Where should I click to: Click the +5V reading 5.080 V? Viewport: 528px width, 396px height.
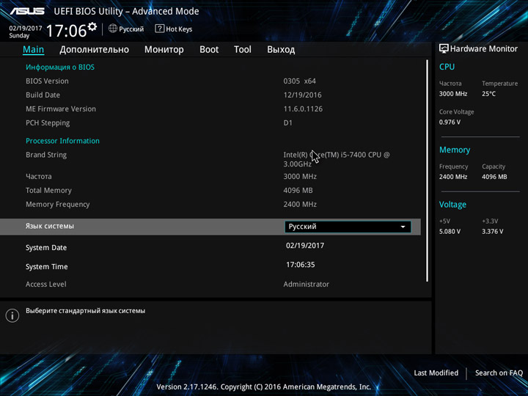[x=450, y=232]
